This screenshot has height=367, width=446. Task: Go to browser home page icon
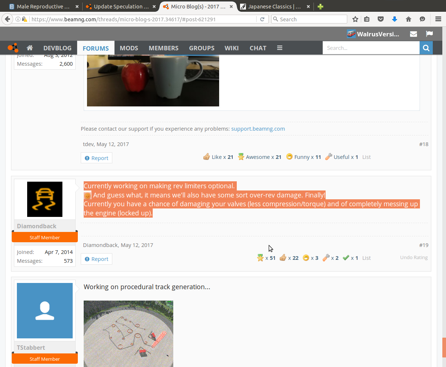409,19
